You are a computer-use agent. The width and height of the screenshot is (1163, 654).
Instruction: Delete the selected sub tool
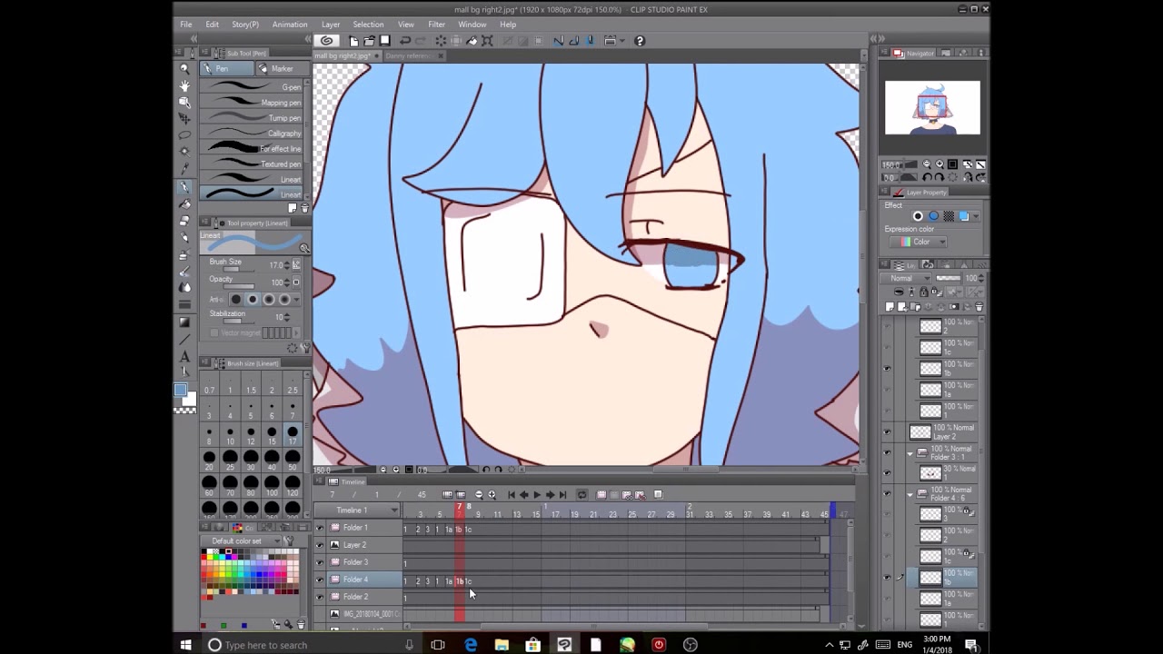[x=304, y=208]
